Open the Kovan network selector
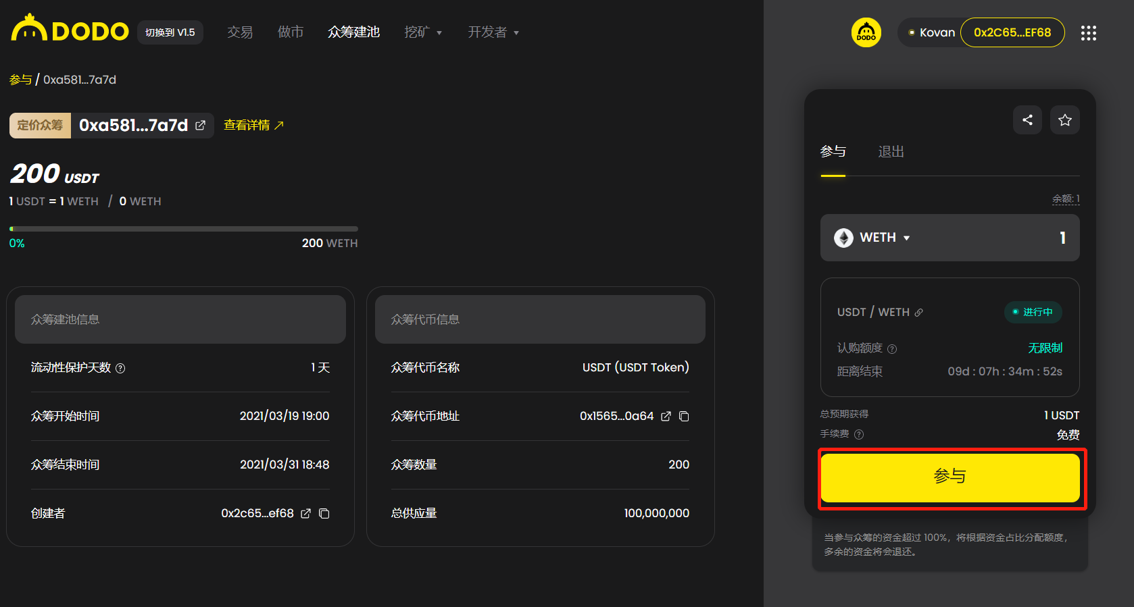The width and height of the screenshot is (1134, 607). click(931, 32)
